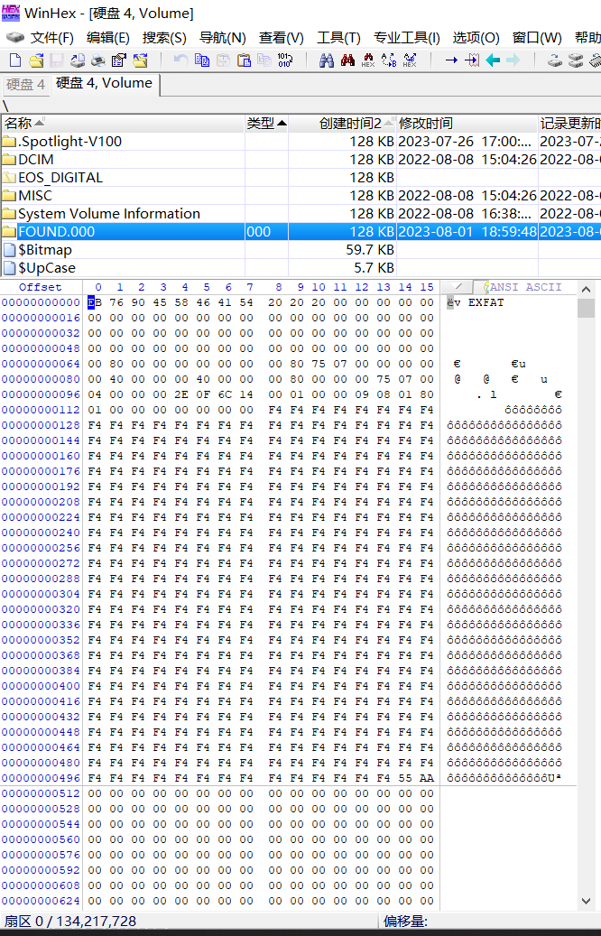Select the MISC folder row
Screen dimensions: 601x936
(x=300, y=195)
